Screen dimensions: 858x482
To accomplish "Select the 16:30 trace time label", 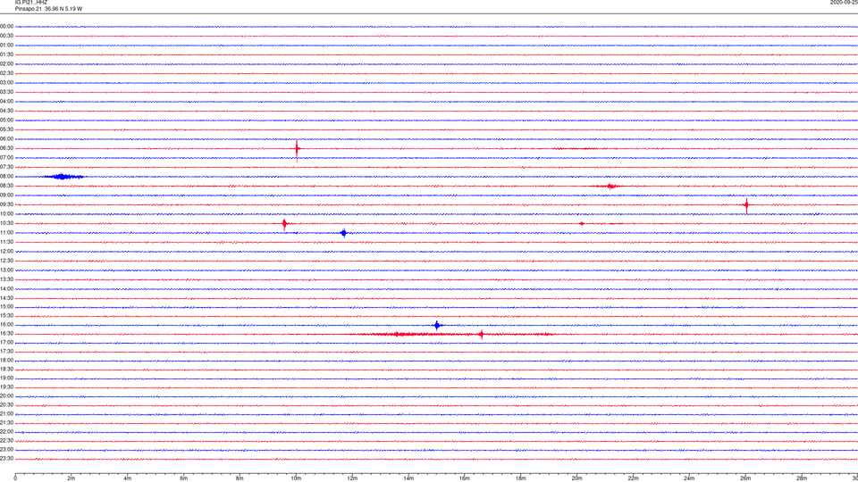I will point(6,333).
